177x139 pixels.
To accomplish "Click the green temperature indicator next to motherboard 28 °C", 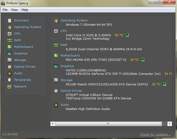I will (x=143, y=59).
